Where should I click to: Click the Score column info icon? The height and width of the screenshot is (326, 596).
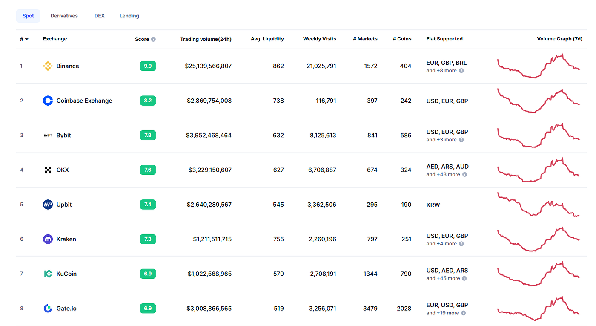pos(153,39)
